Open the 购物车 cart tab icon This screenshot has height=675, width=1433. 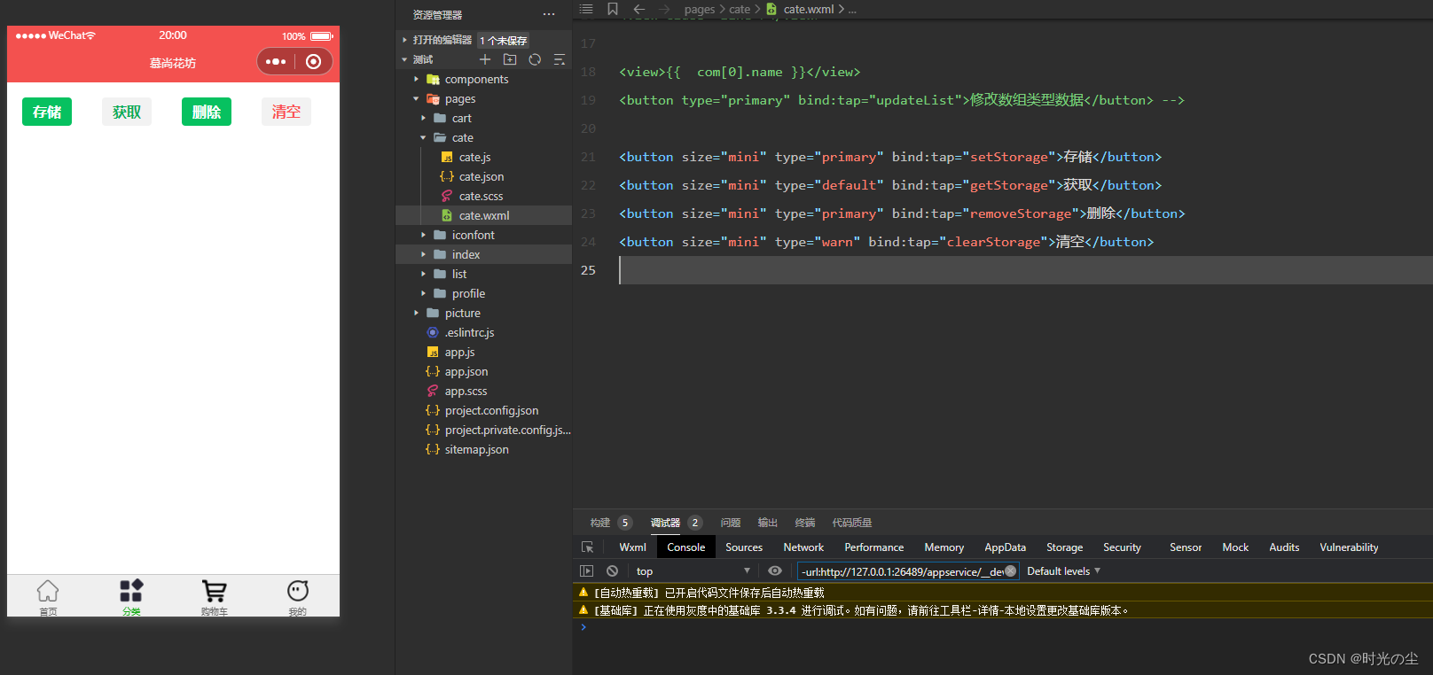coord(214,591)
